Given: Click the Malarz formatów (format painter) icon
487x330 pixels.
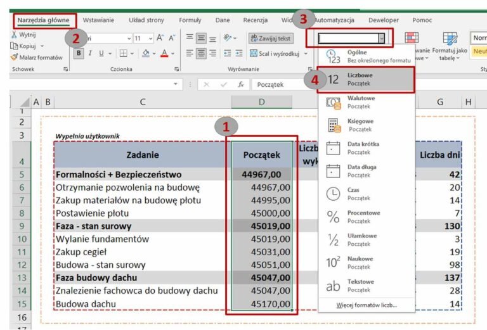Looking at the screenshot, I should (14, 57).
